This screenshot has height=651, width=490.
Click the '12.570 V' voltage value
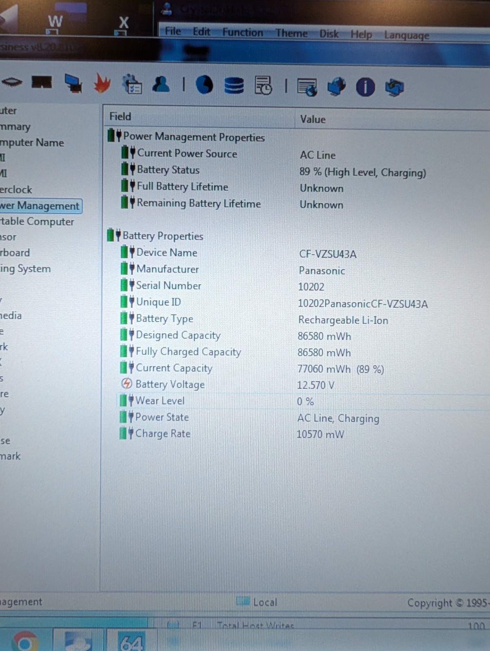[315, 385]
